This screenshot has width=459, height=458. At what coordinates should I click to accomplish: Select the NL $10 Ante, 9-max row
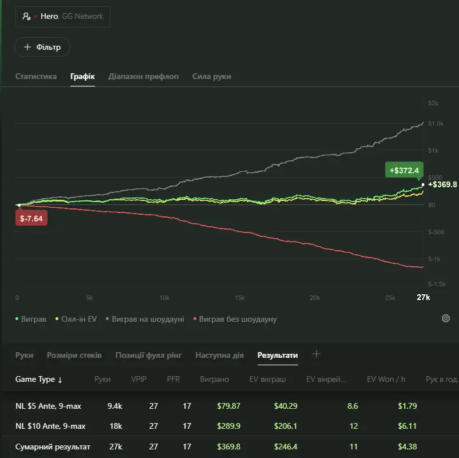tap(50, 426)
